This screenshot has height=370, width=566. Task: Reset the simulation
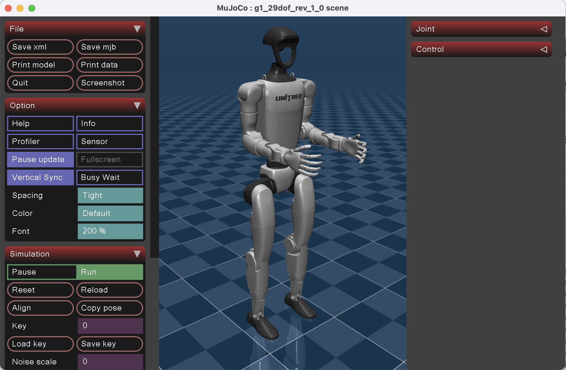click(x=40, y=290)
